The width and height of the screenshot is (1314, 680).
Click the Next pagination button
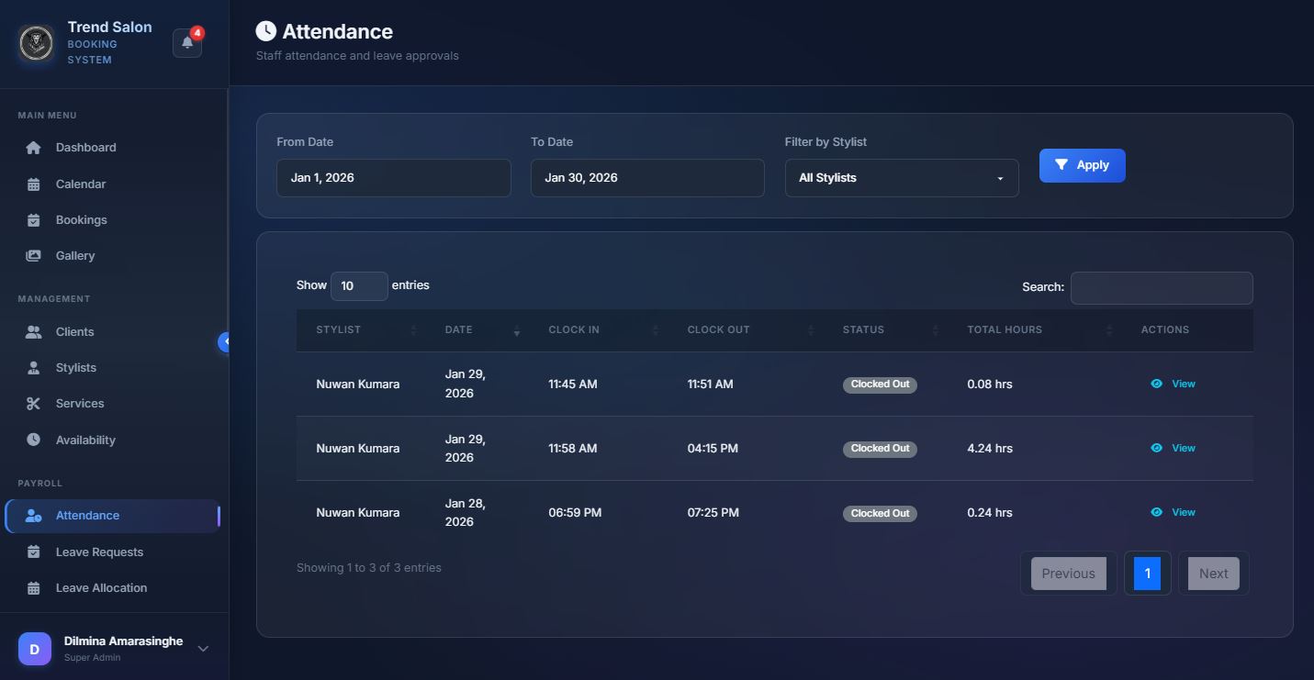(1212, 573)
